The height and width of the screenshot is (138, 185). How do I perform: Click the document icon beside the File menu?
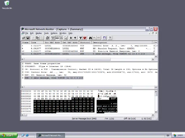click(x=23, y=33)
